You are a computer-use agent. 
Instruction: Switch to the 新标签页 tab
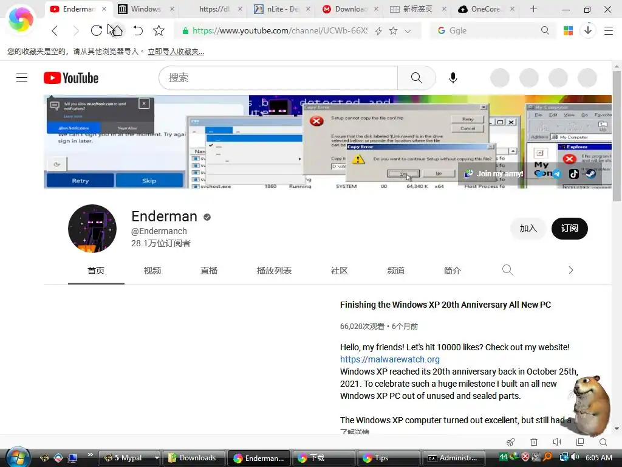[x=417, y=9]
